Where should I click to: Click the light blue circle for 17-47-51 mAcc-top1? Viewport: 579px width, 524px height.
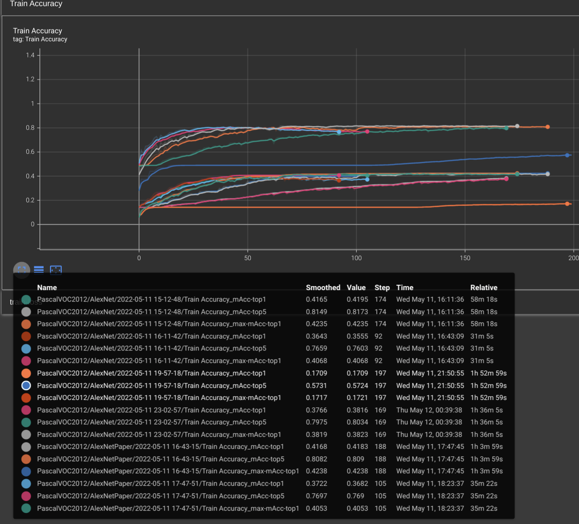pos(26,484)
